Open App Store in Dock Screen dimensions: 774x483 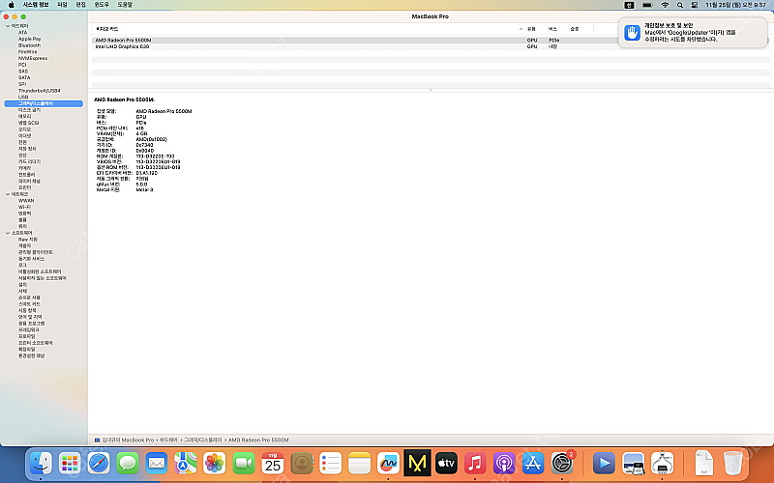pos(533,464)
